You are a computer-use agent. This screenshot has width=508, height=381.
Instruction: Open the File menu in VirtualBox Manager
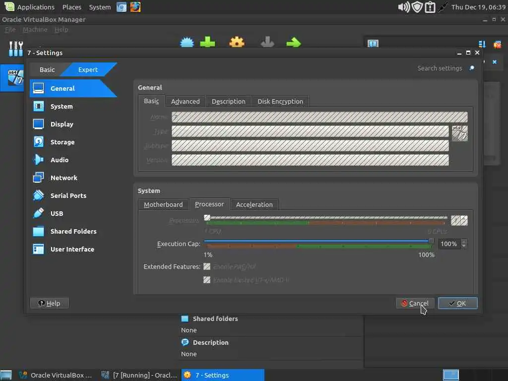pyautogui.click(x=10, y=30)
